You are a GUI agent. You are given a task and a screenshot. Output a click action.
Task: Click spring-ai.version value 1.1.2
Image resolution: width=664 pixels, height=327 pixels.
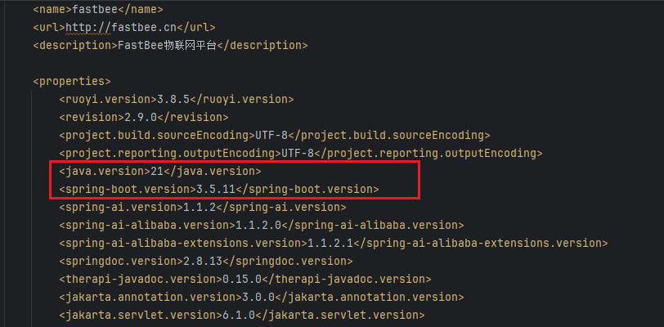(x=200, y=208)
